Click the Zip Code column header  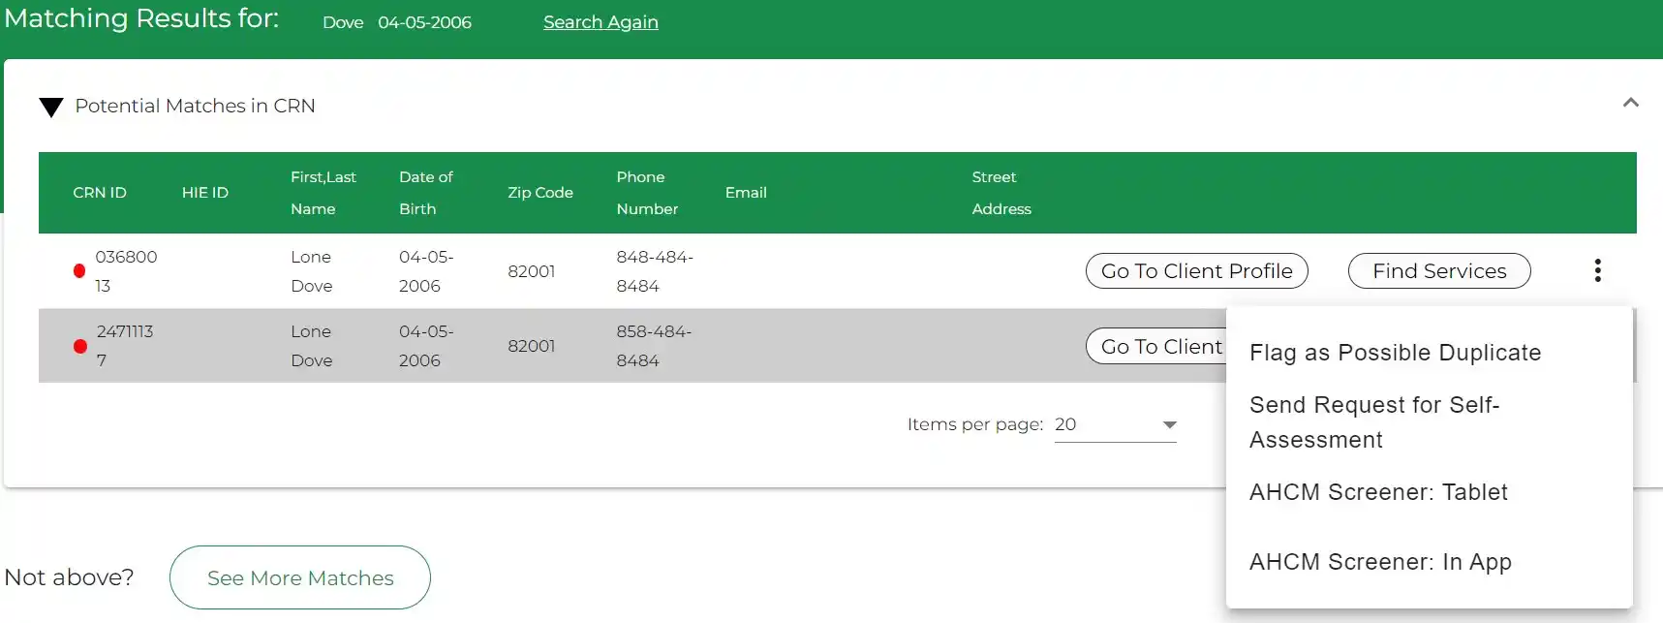tap(539, 193)
